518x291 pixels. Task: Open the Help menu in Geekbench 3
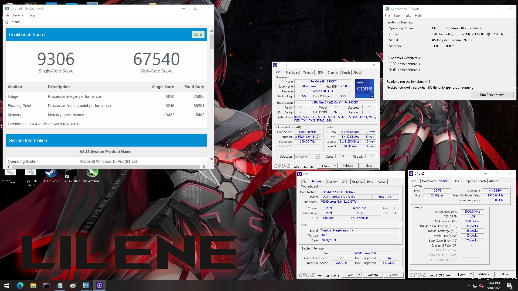(32, 15)
